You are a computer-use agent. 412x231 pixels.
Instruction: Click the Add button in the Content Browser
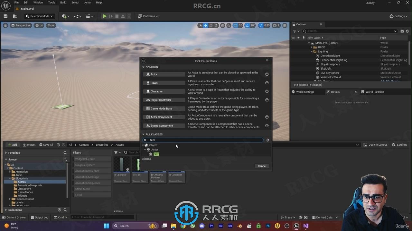[x=13, y=145]
